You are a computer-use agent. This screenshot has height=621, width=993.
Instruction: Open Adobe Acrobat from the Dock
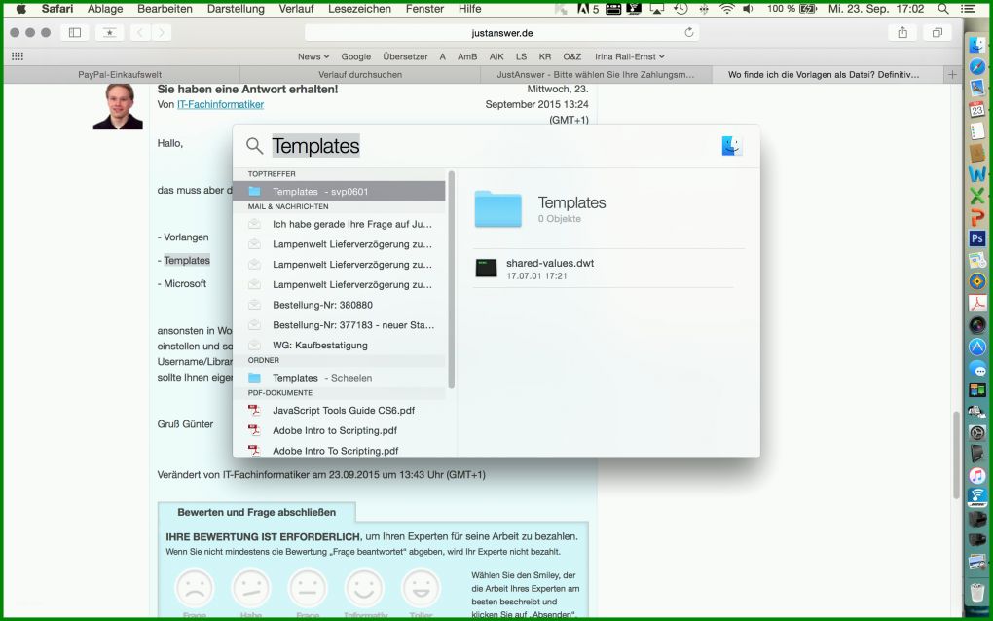[977, 304]
